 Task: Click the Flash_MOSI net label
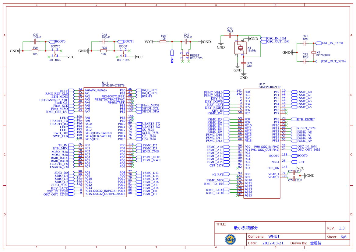tap(150, 105)
